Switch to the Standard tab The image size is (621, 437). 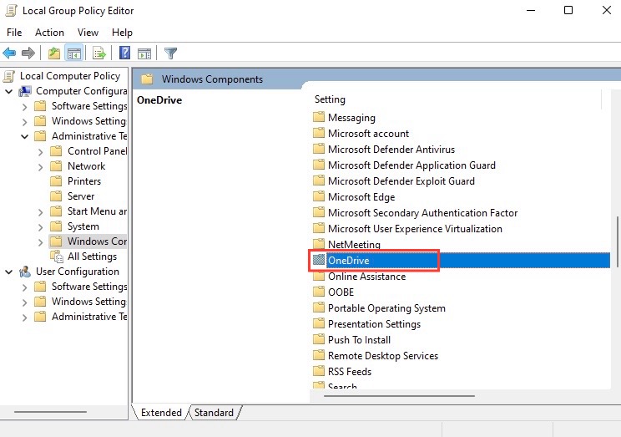[x=214, y=413]
